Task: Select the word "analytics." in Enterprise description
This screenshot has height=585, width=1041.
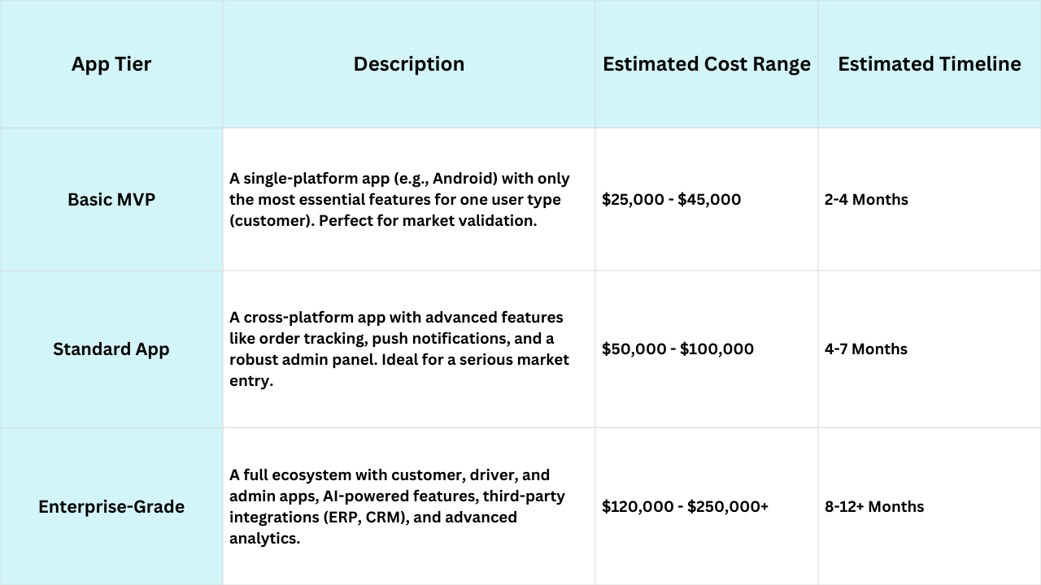Action: (264, 539)
